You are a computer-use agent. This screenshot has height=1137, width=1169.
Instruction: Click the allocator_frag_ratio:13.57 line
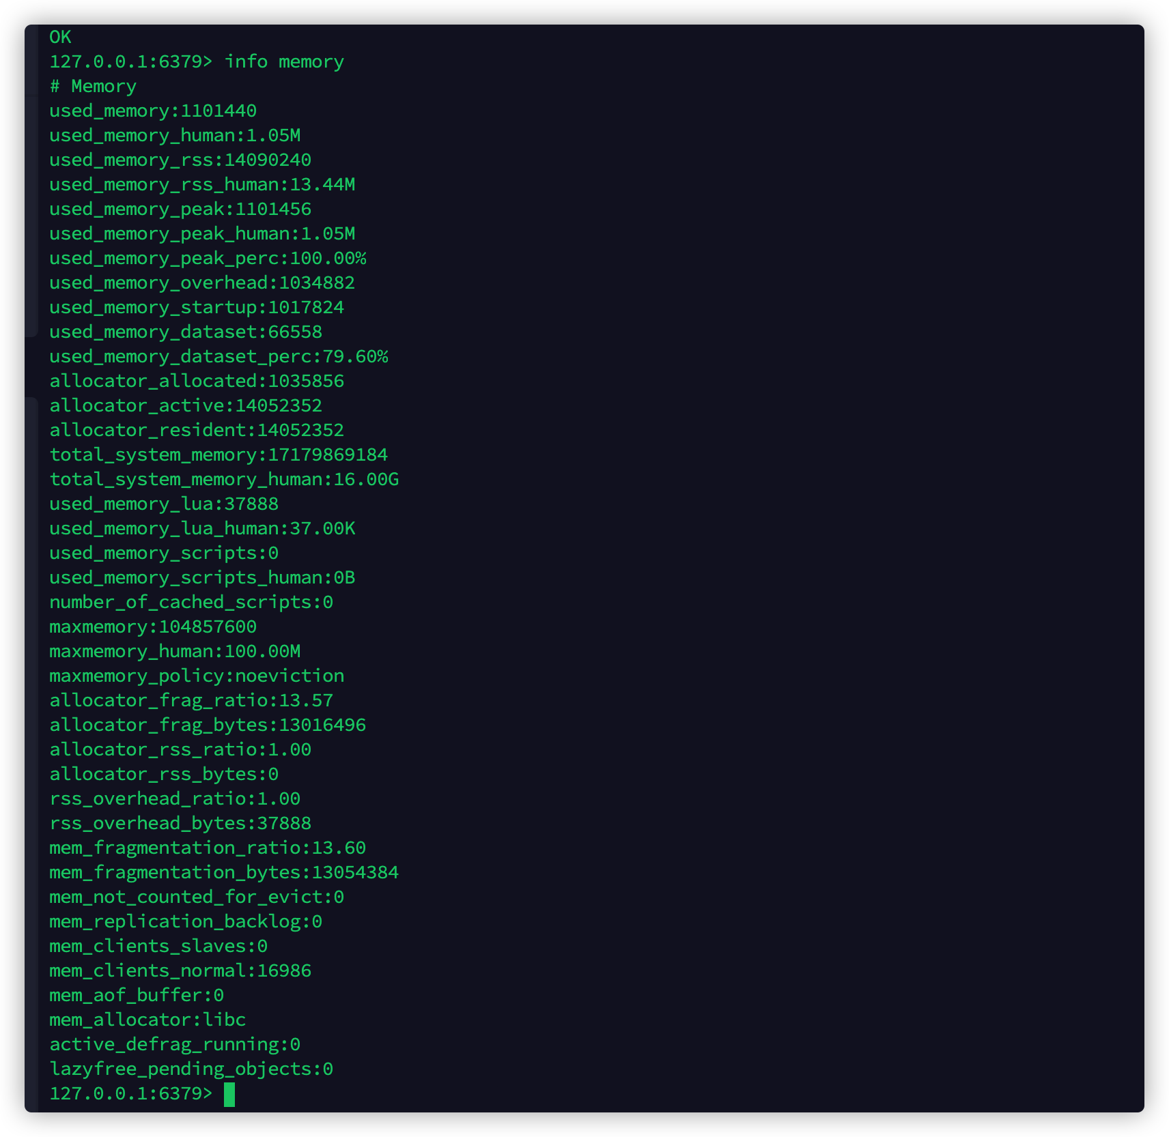191,701
